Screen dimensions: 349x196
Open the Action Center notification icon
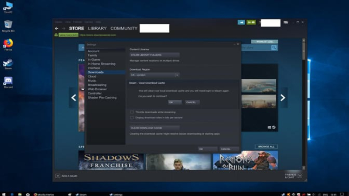point(342,194)
